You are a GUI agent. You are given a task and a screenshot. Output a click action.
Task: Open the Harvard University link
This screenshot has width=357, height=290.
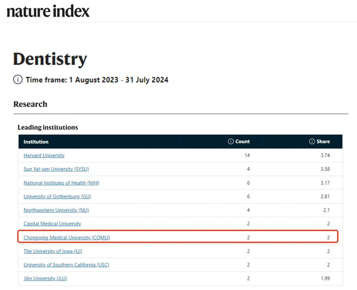point(44,155)
